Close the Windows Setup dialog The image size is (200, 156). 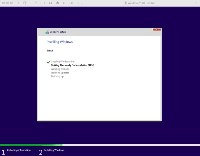tap(157, 29)
